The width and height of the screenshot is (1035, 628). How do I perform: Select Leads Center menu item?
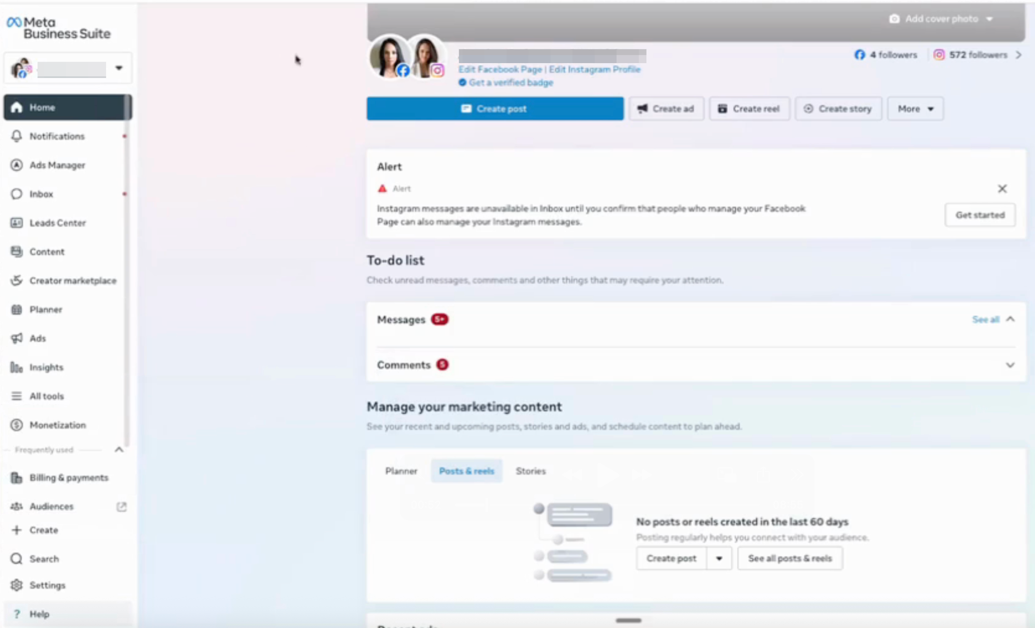tap(67, 223)
